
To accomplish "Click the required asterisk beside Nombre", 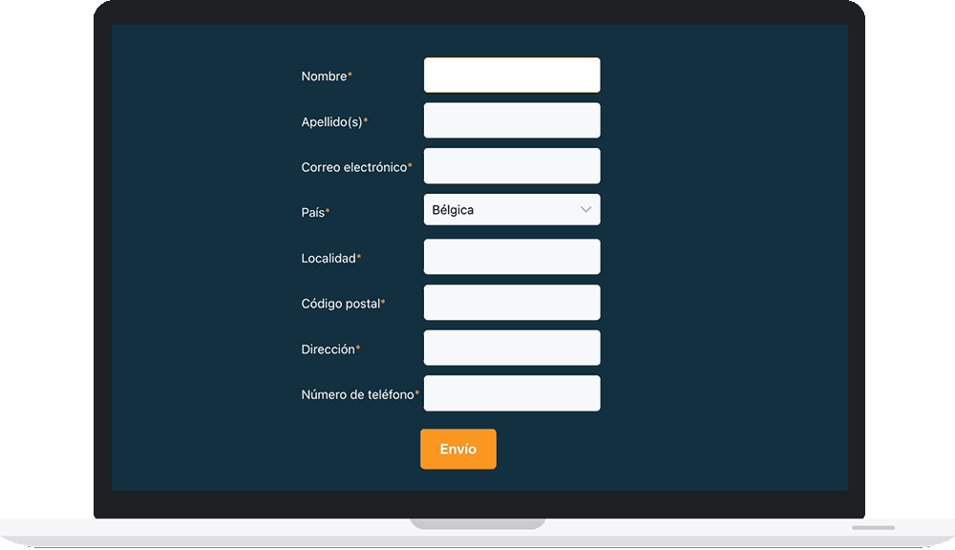I will pos(350,74).
